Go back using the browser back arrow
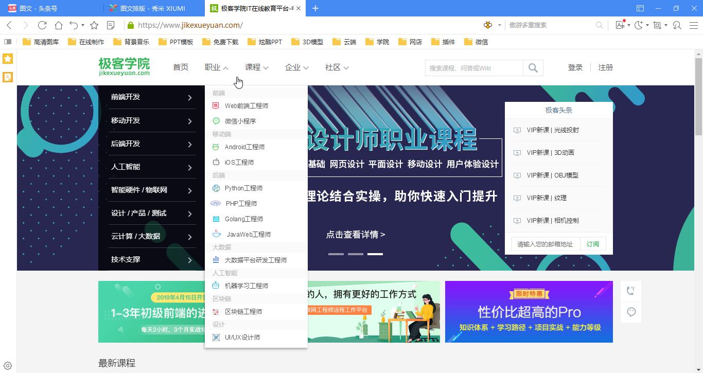Image resolution: width=703 pixels, height=373 pixels. click(9, 25)
